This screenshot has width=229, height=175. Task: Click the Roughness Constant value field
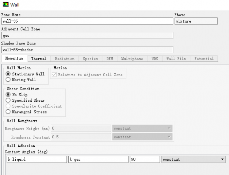pos(81,137)
